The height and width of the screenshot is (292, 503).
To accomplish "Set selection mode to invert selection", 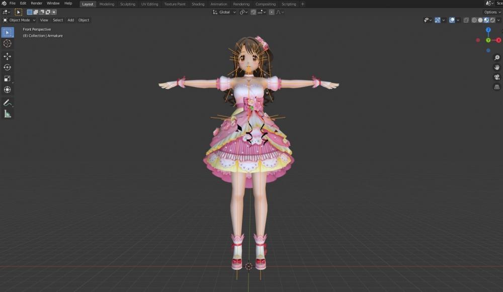I will (48, 12).
